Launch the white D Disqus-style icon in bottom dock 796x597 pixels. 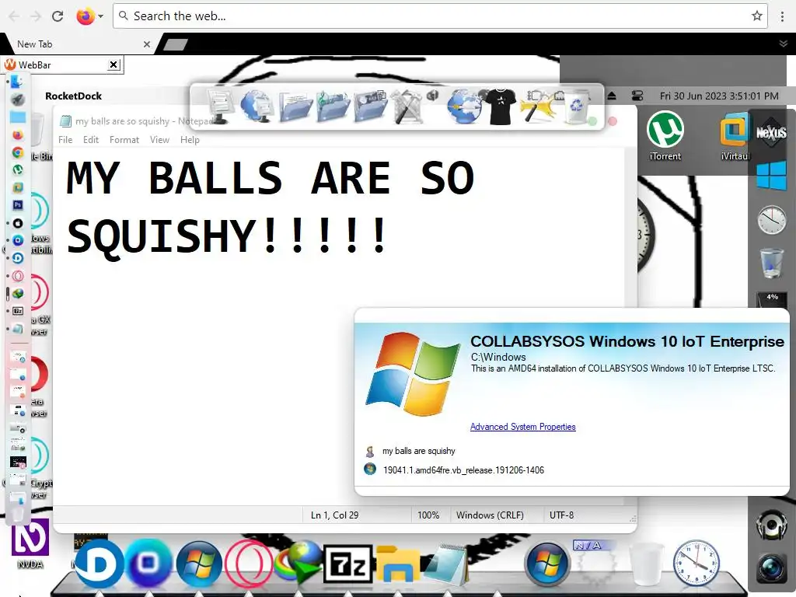(99, 564)
